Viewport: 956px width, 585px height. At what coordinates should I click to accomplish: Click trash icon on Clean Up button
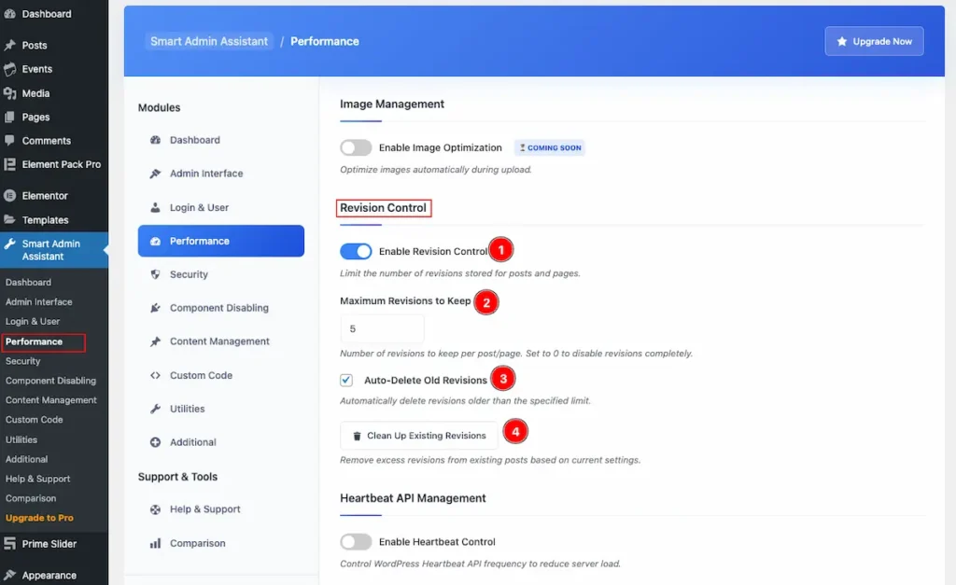(x=358, y=436)
